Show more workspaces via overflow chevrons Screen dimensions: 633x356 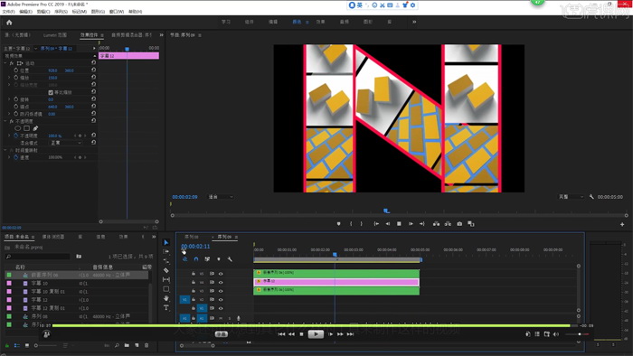click(x=414, y=22)
